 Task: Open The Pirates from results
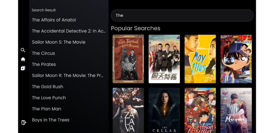pos(44,64)
